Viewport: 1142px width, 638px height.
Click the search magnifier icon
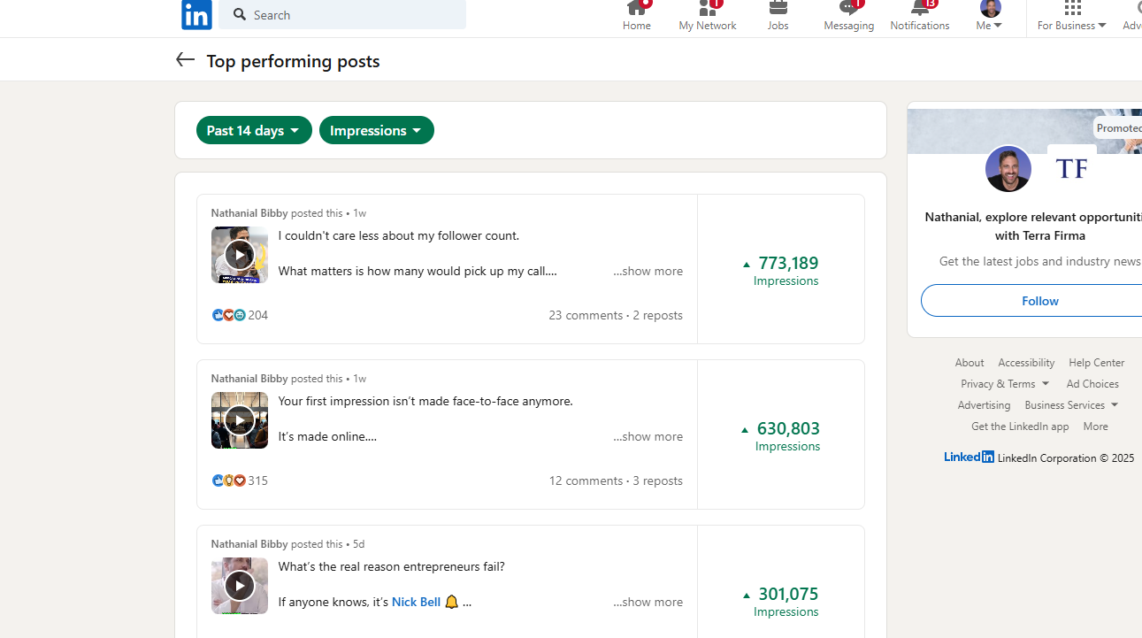click(239, 14)
